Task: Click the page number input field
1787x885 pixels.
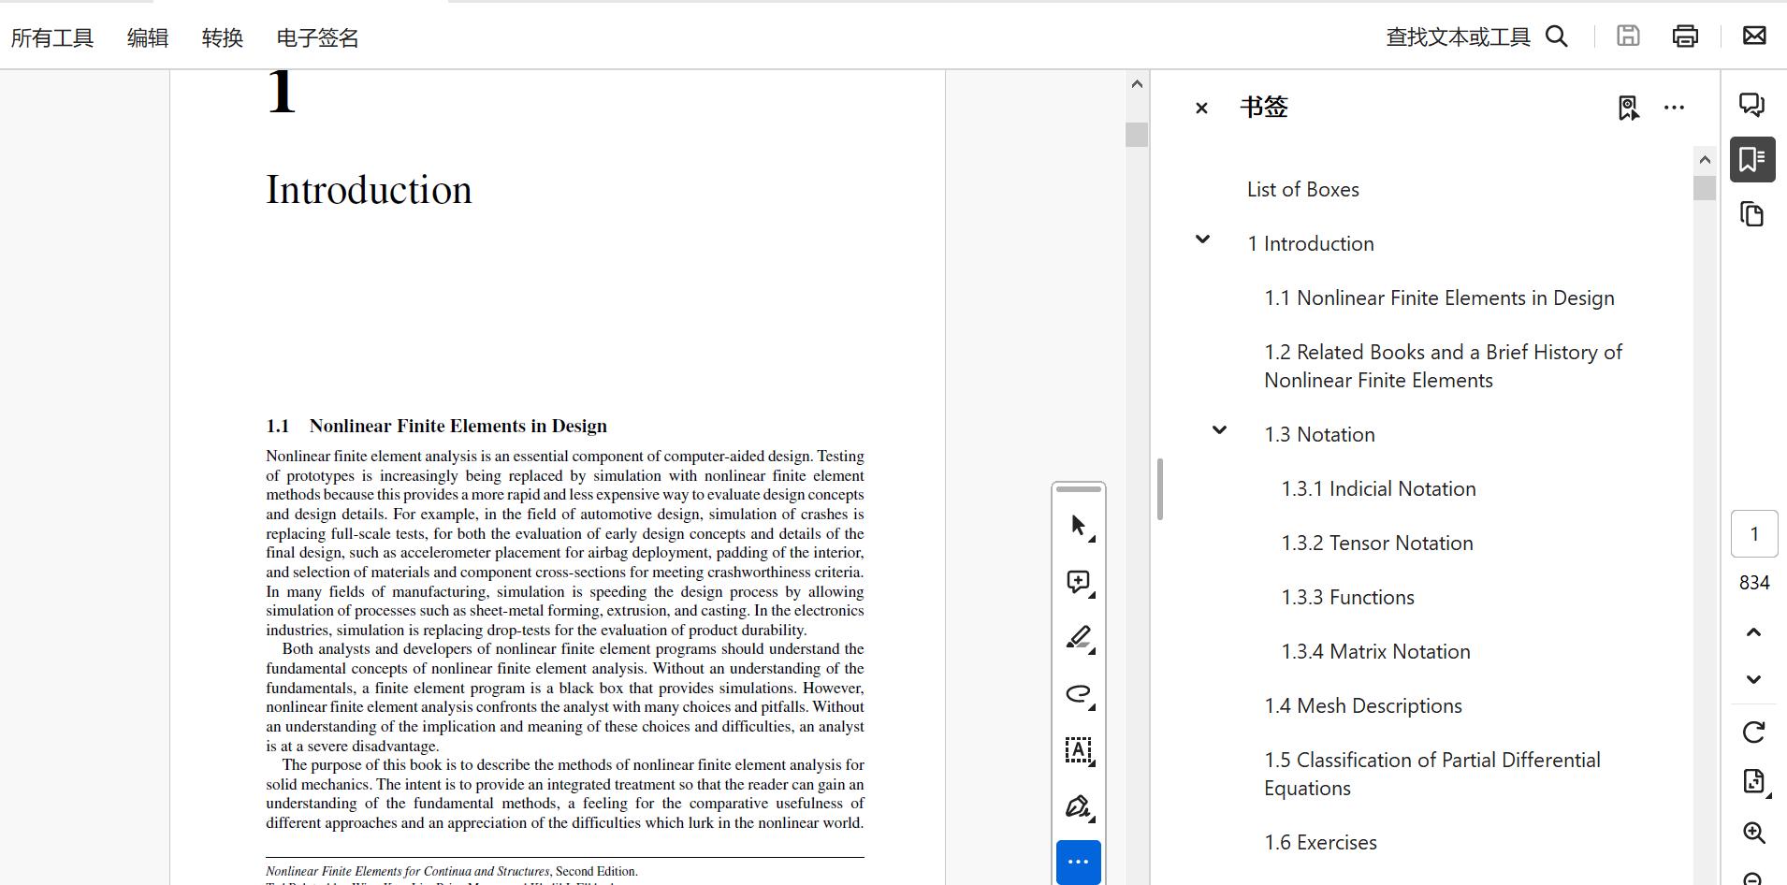Action: pyautogui.click(x=1753, y=533)
